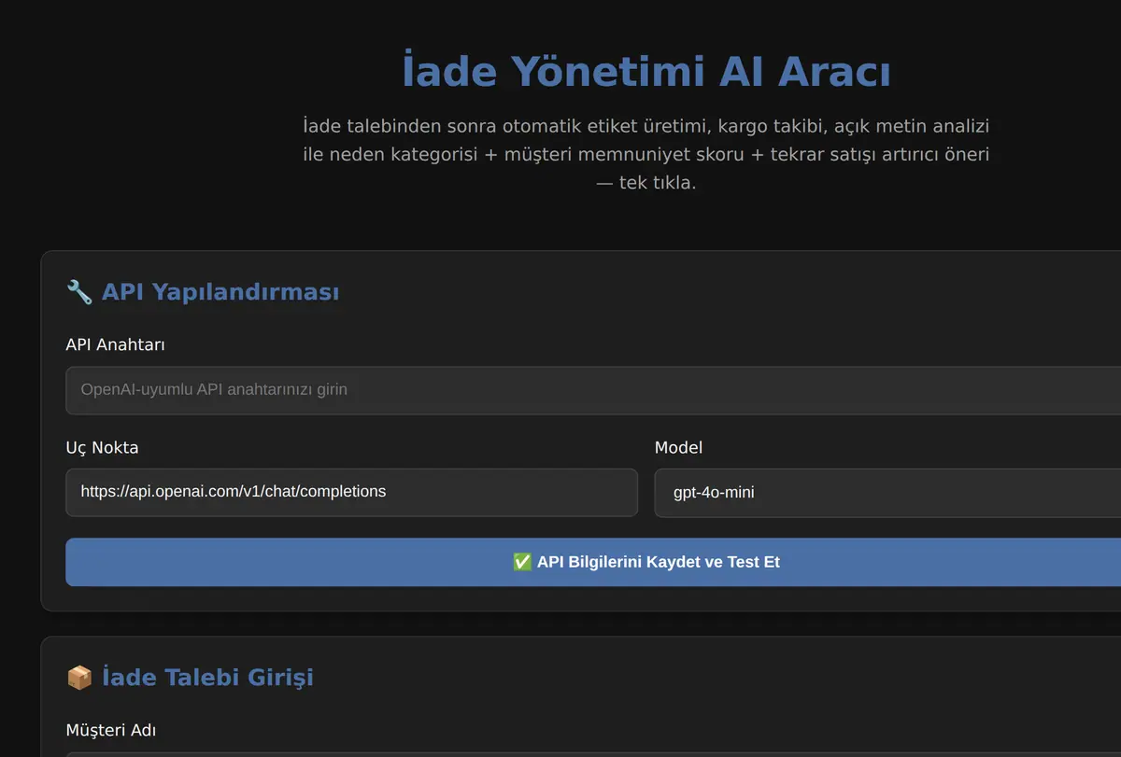Select the Model field with gpt-4o-mini
Viewport: 1121px width, 757px height.
887,492
